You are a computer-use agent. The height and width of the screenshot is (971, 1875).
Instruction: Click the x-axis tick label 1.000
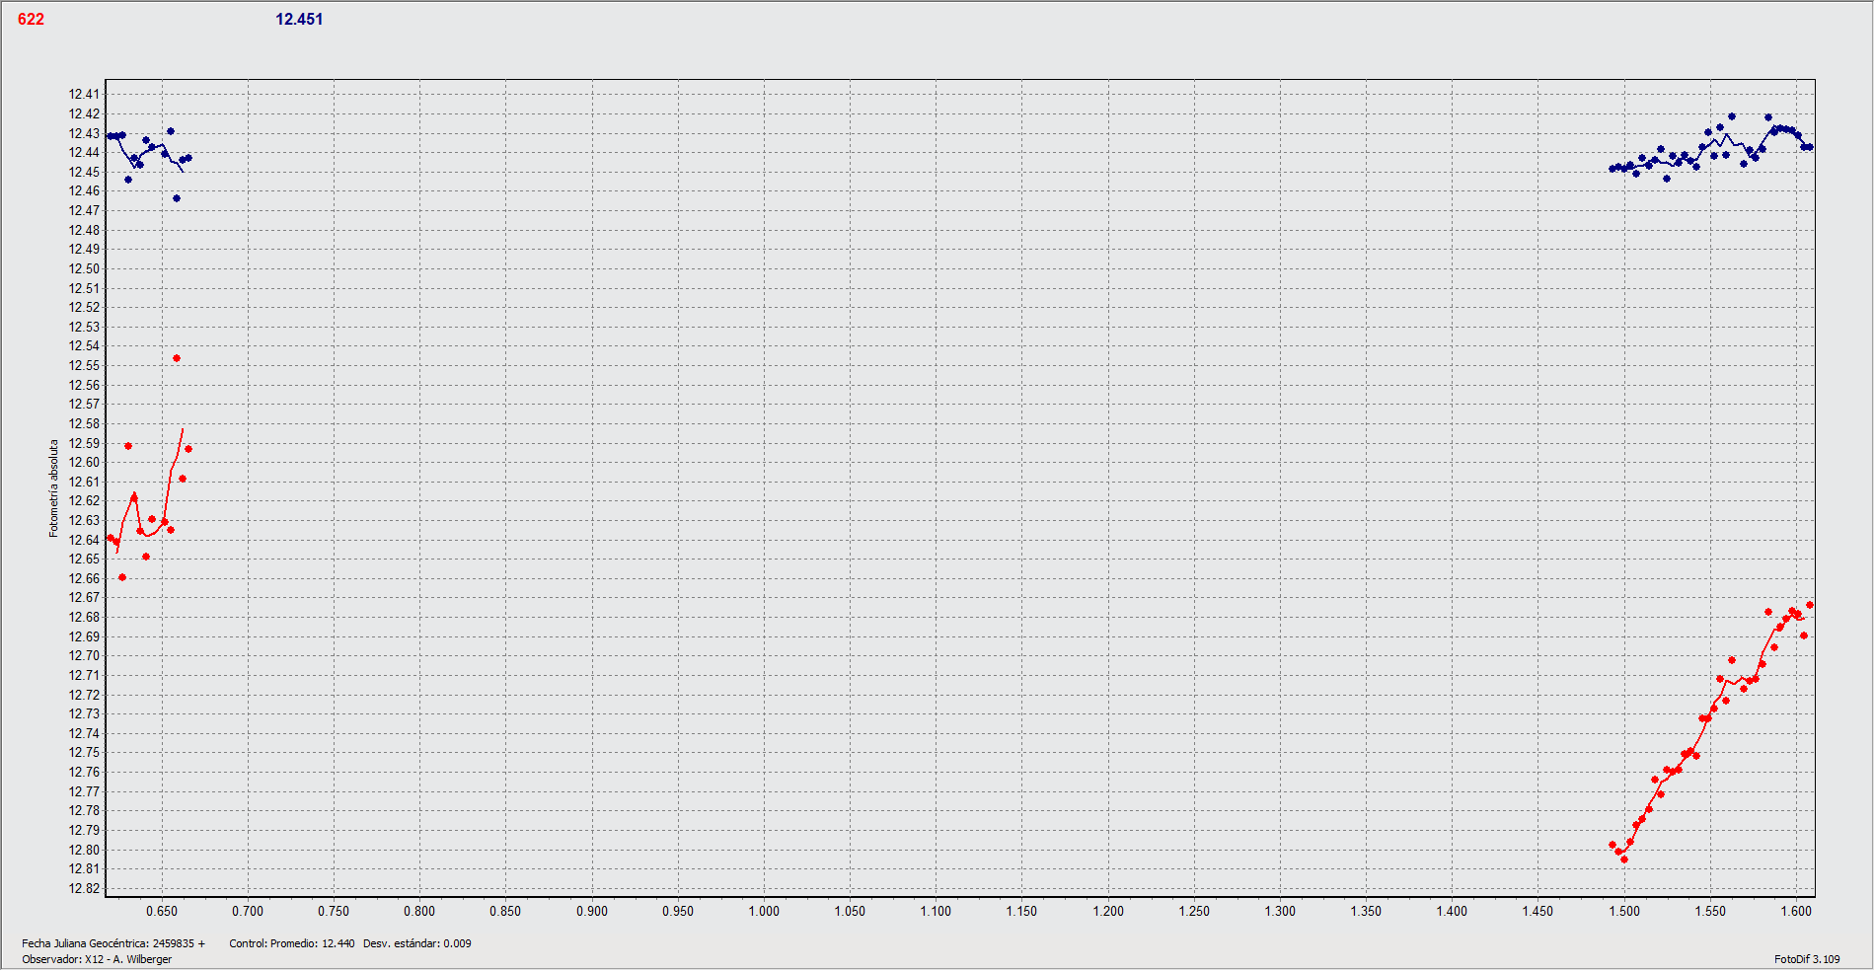(x=764, y=911)
